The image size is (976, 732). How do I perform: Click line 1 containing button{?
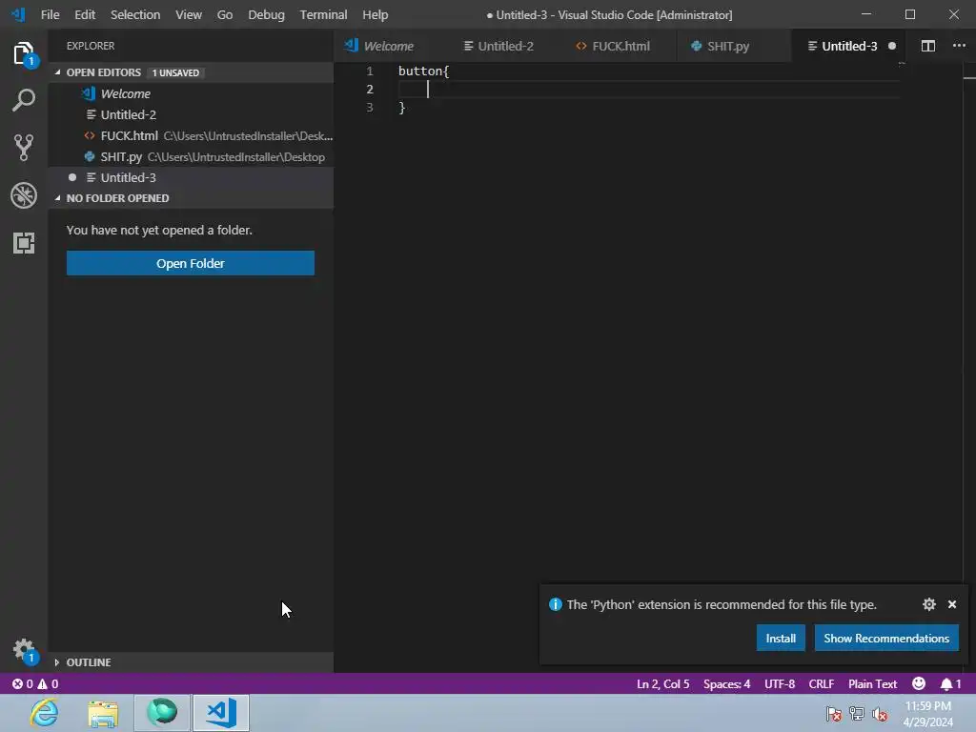tap(423, 71)
